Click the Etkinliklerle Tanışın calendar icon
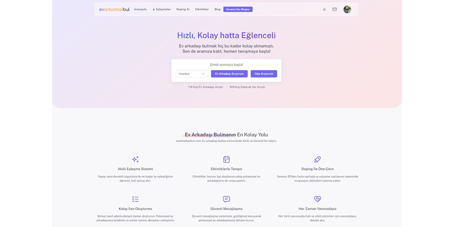Viewport: 454px width, 227px height. pos(226,159)
